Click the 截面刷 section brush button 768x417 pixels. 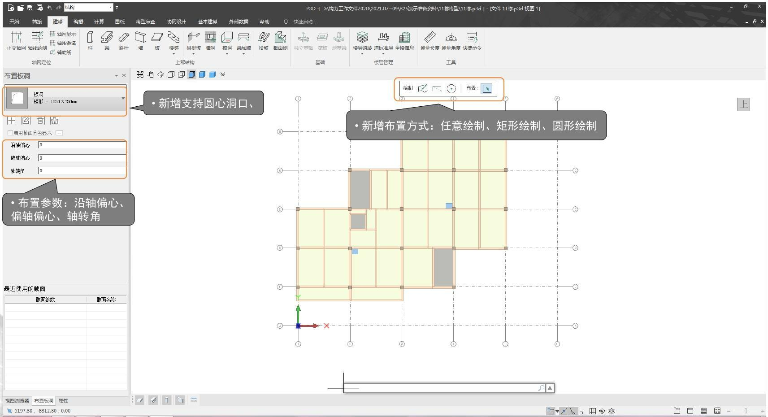[x=280, y=41]
